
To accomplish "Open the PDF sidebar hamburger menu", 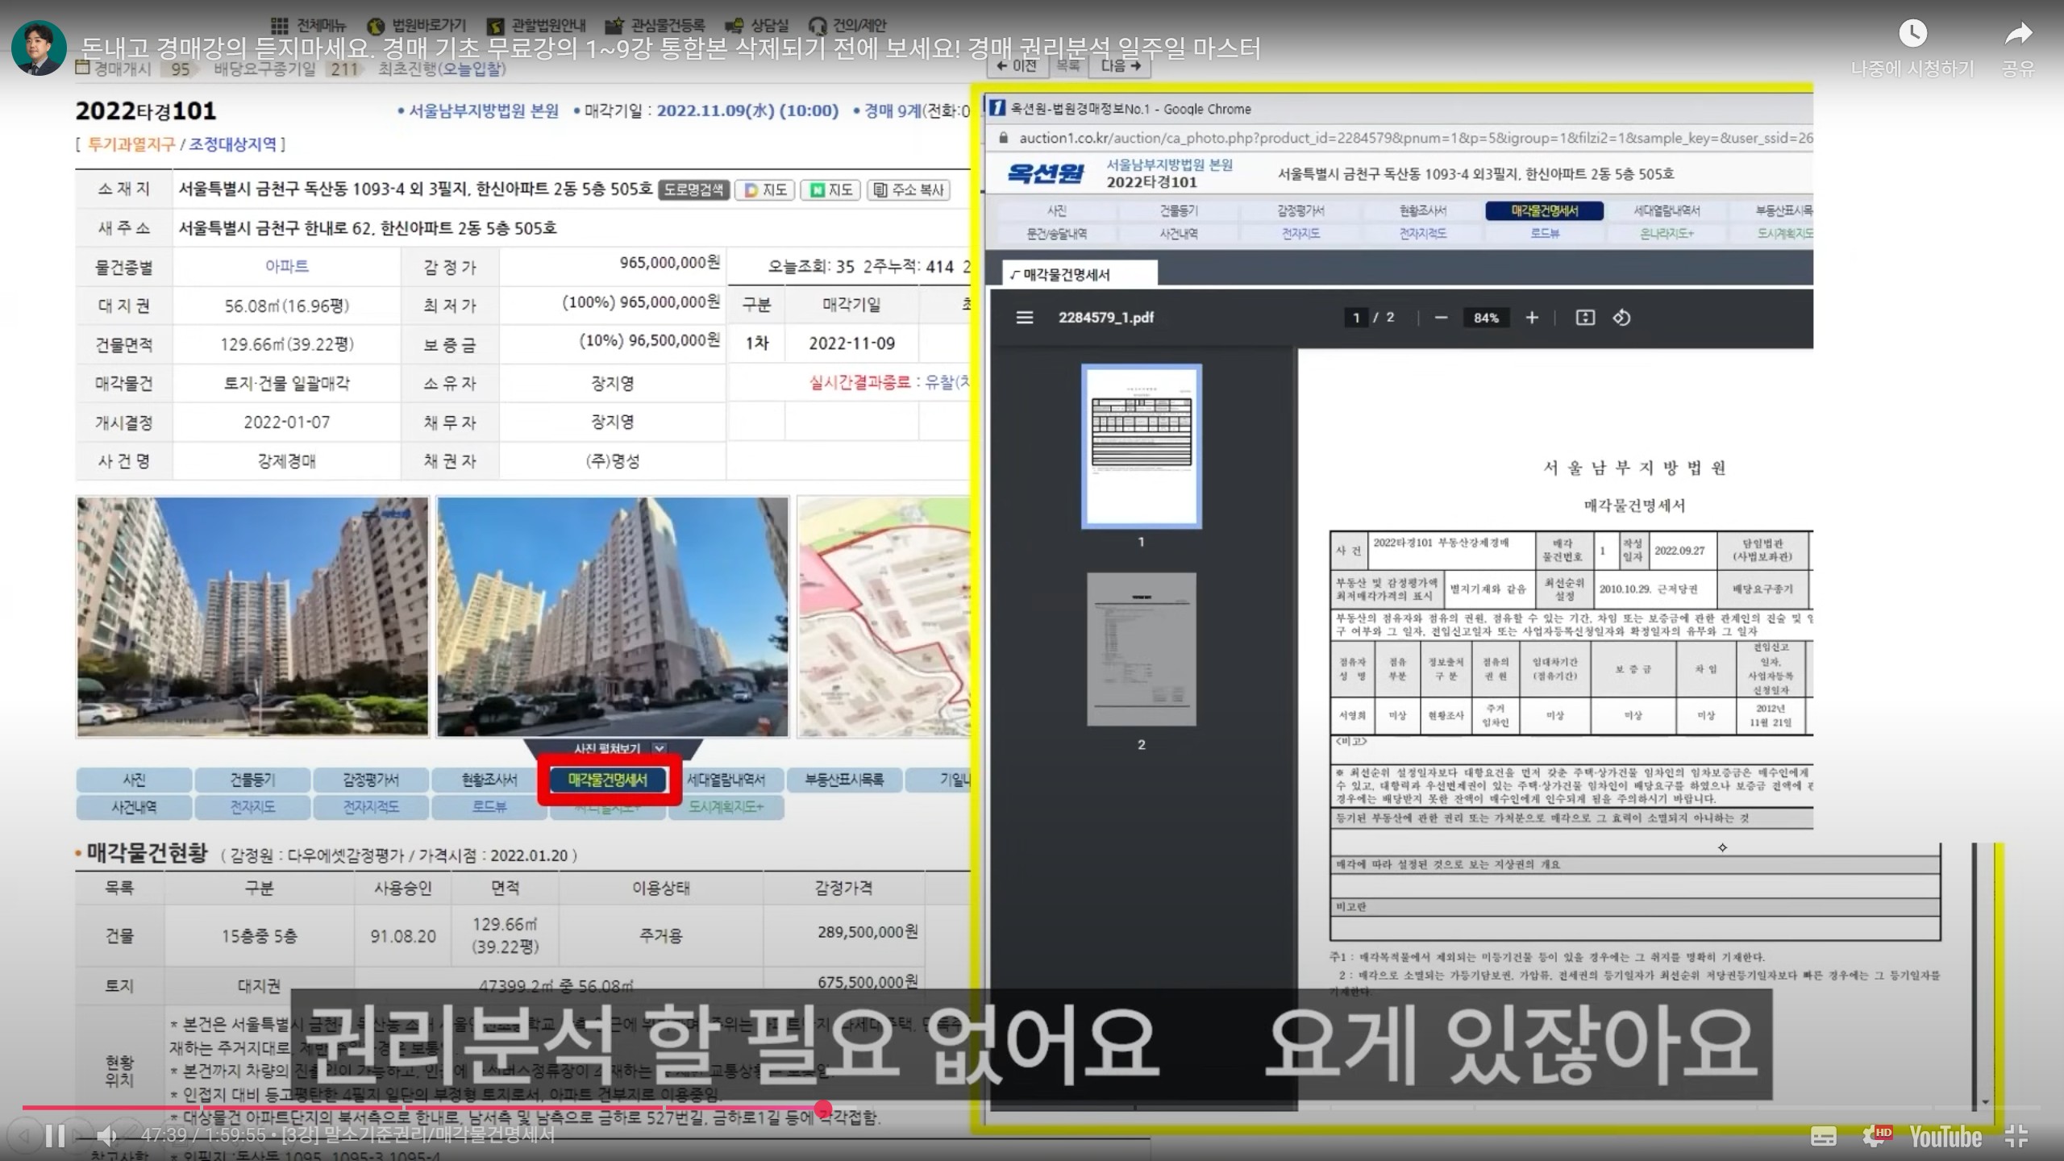I will pyautogui.click(x=1024, y=318).
